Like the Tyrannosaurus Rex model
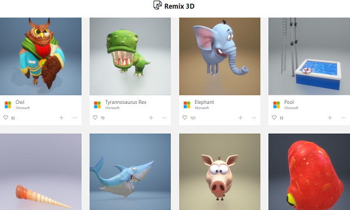This screenshot has height=210, width=350. tap(95, 117)
